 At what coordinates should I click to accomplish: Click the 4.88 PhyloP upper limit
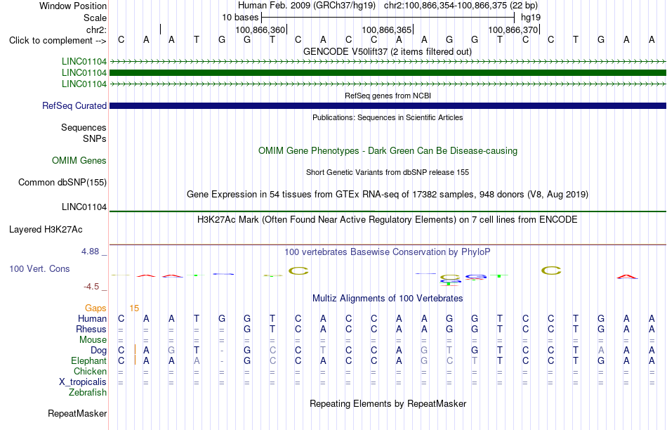pyautogui.click(x=90, y=252)
